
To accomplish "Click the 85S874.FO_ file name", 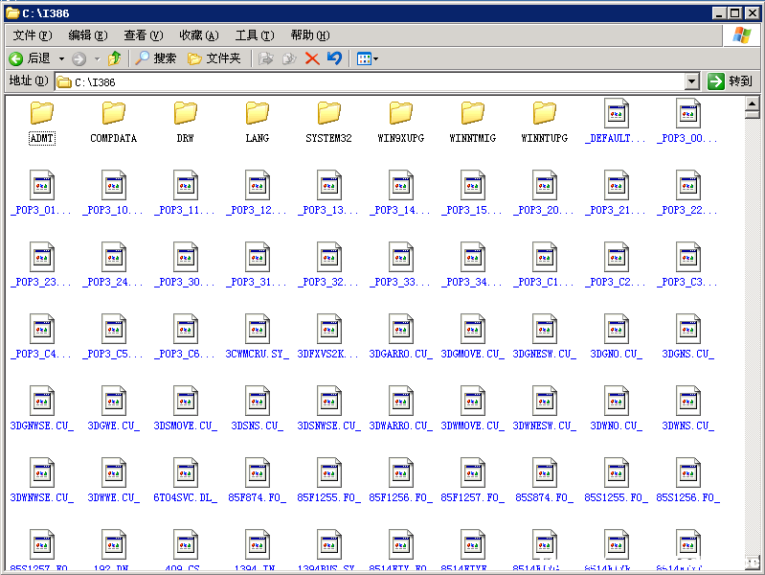I will pyautogui.click(x=545, y=497).
